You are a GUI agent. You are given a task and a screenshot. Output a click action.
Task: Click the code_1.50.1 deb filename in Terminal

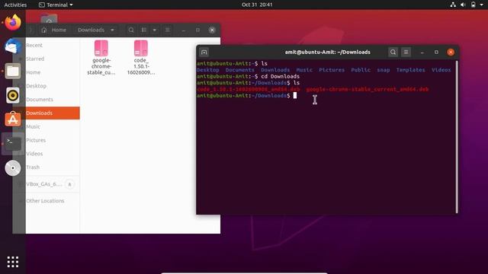point(249,90)
